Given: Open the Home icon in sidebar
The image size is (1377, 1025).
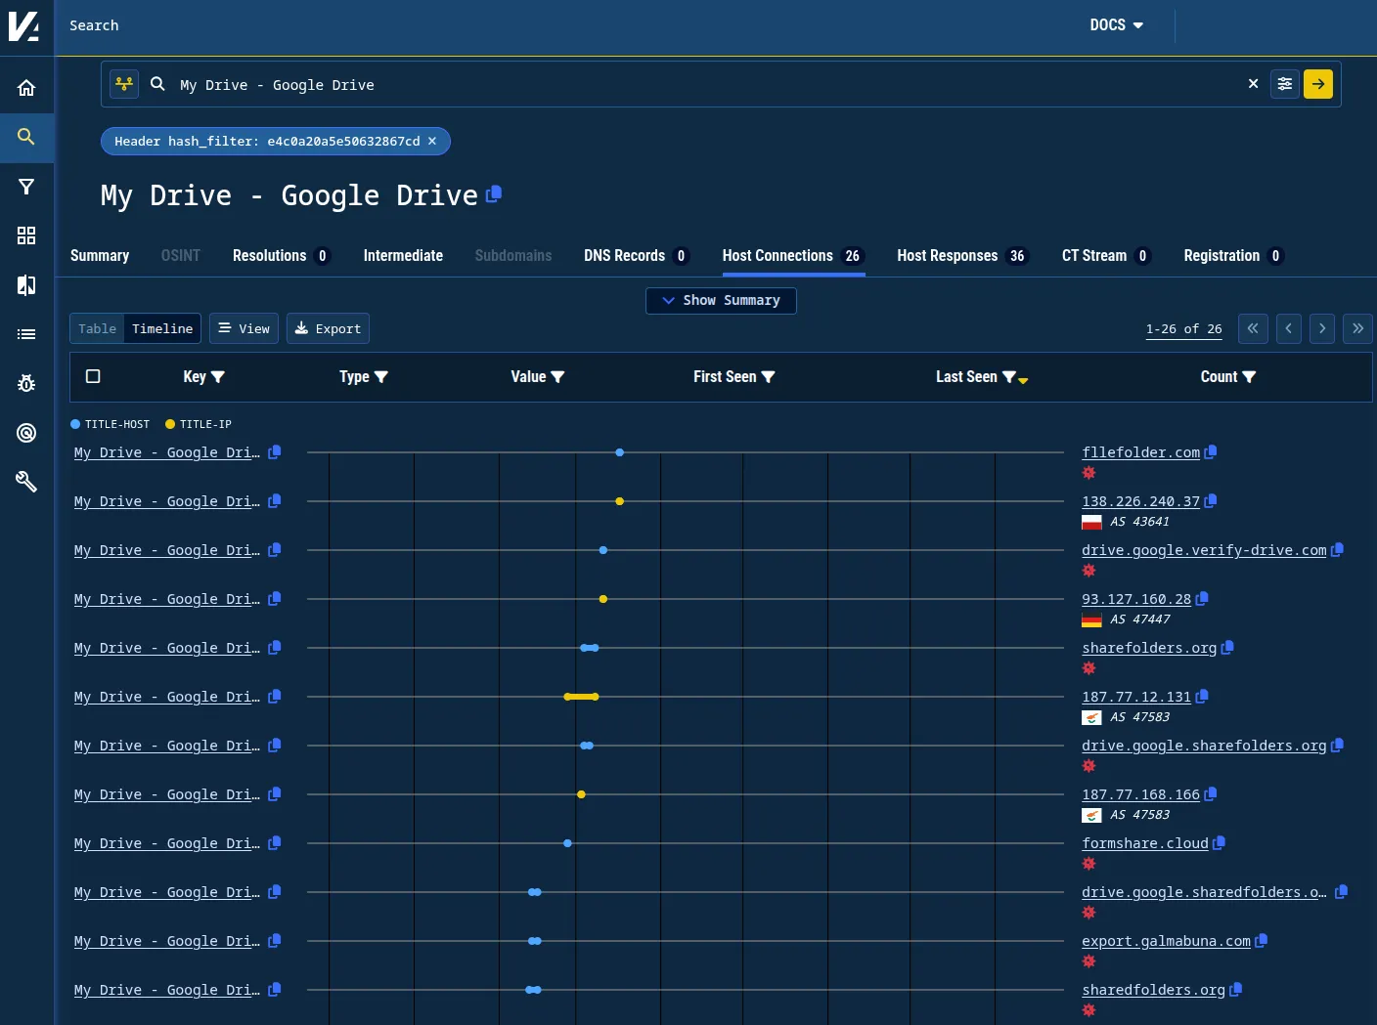Looking at the screenshot, I should click(26, 88).
